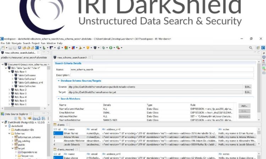
Task: Open Data Source Explorer view menu dots
Action: pyautogui.click(x=48, y=118)
